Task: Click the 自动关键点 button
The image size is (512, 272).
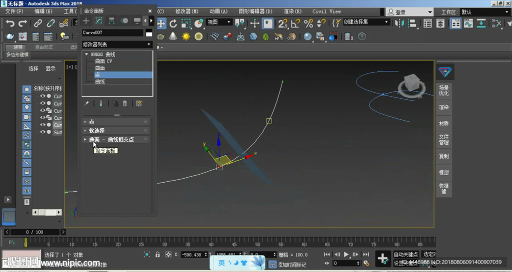Action: point(406,255)
